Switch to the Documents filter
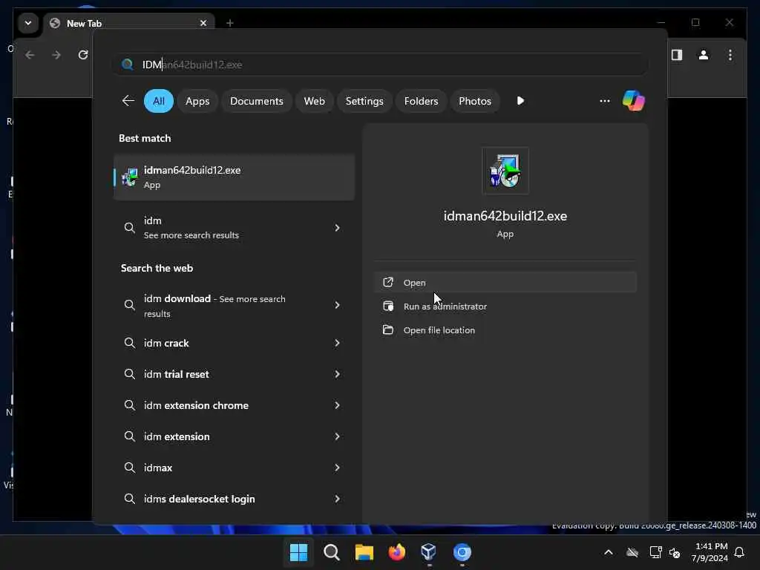The image size is (760, 570). [256, 101]
